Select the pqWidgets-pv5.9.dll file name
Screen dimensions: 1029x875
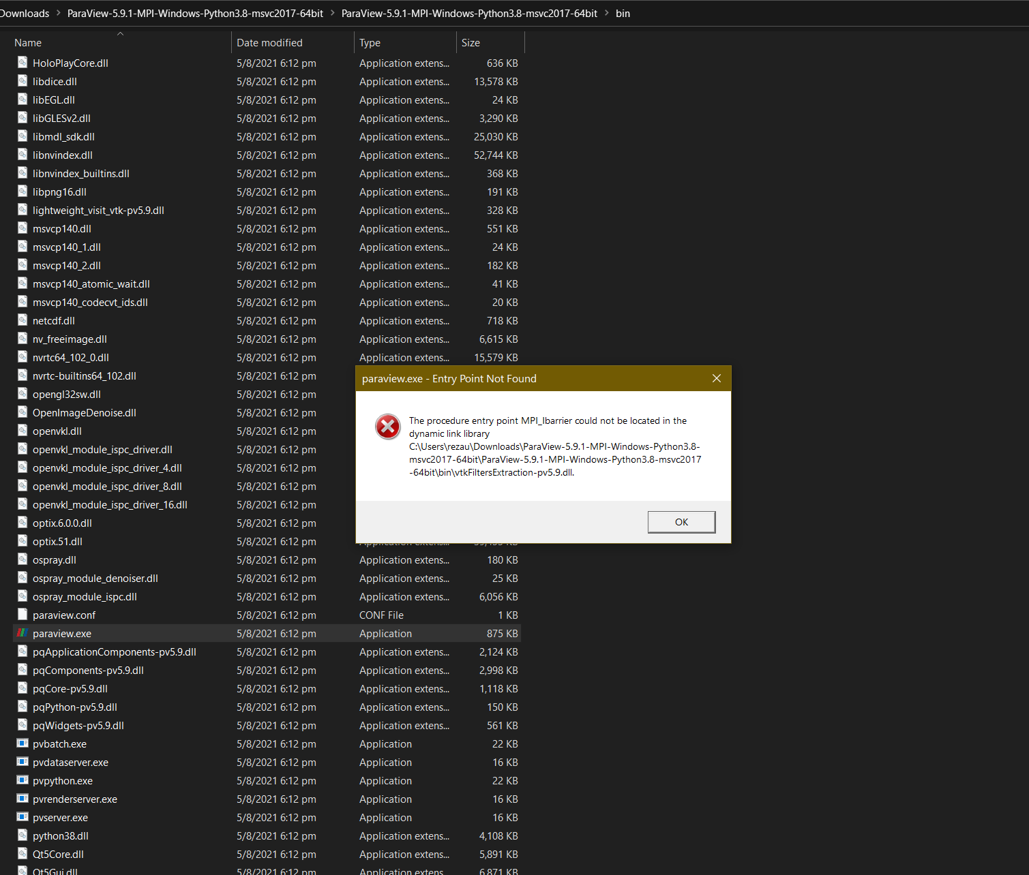pos(78,725)
